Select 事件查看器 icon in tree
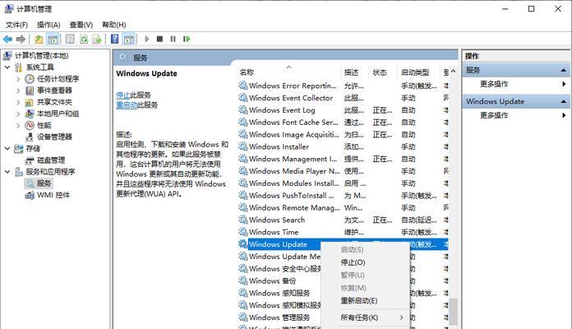The width and height of the screenshot is (572, 329). click(x=30, y=90)
